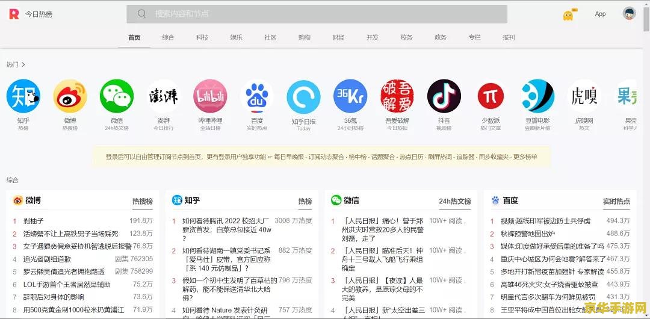This screenshot has width=650, height=319.
Task: Click the yellow ghost mascot icon
Action: click(568, 15)
